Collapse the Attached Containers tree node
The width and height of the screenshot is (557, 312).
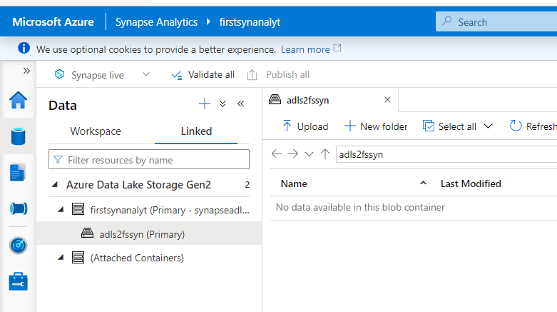(x=61, y=257)
